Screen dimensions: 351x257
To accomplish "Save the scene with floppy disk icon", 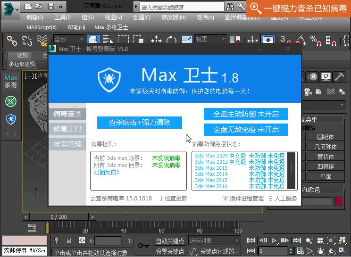I will click(51, 6).
